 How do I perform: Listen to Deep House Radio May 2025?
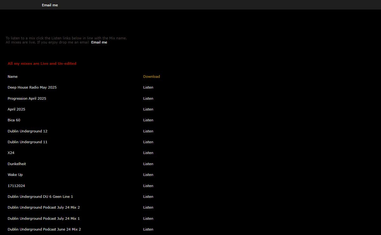(148, 87)
